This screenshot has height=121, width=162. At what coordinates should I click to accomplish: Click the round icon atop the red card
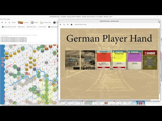98,52
